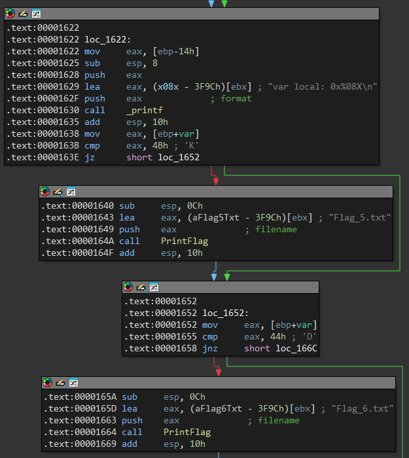Click color wheel icon on loc_1652 node
The width and height of the screenshot is (409, 458).
(x=128, y=287)
